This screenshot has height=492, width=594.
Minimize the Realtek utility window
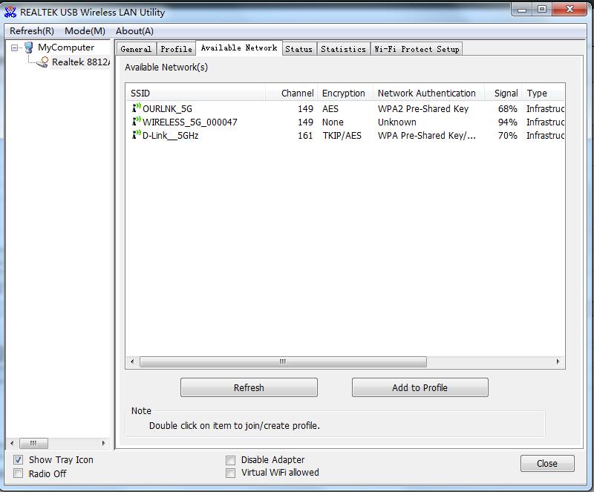point(522,9)
